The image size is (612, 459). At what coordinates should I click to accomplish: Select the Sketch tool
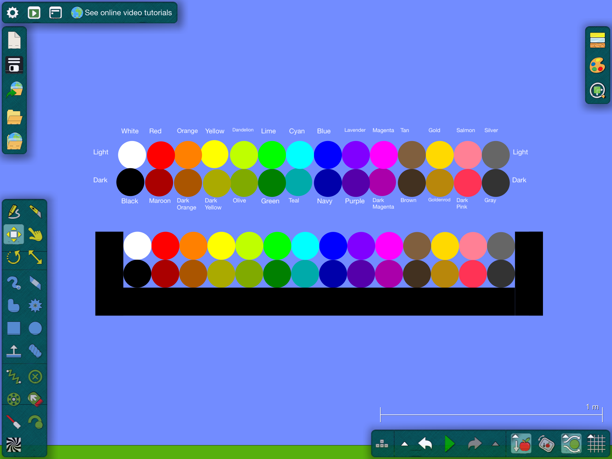(14, 212)
